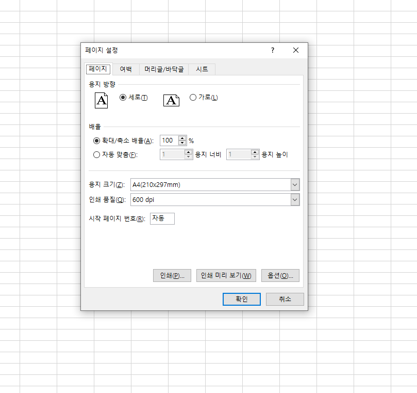Image resolution: width=417 pixels, height=393 pixels.
Task: Click the 600 dpi print quality value
Action: (x=143, y=199)
